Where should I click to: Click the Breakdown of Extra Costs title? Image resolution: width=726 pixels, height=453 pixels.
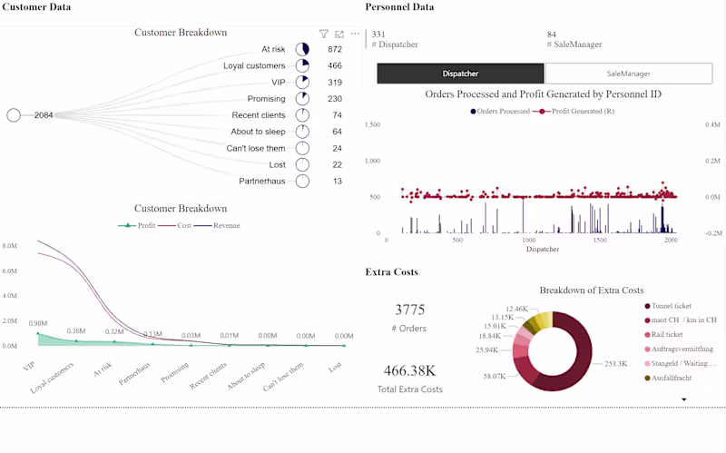592,291
